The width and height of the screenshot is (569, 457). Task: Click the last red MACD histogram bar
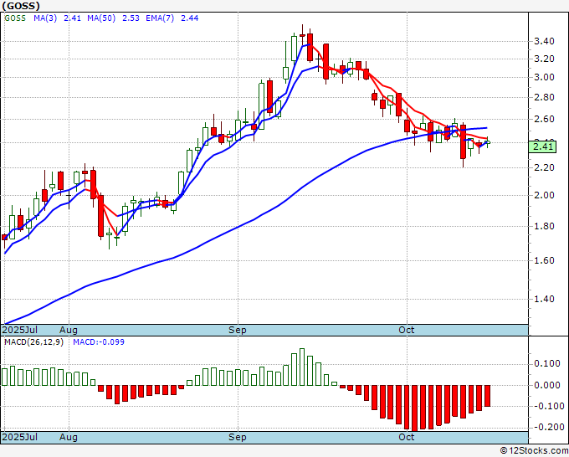(487, 396)
